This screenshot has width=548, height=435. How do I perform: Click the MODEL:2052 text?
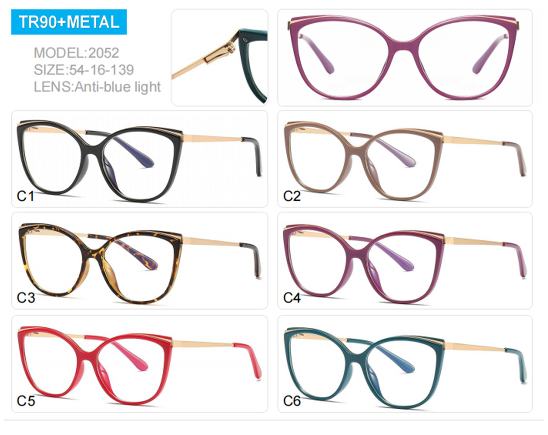76,53
